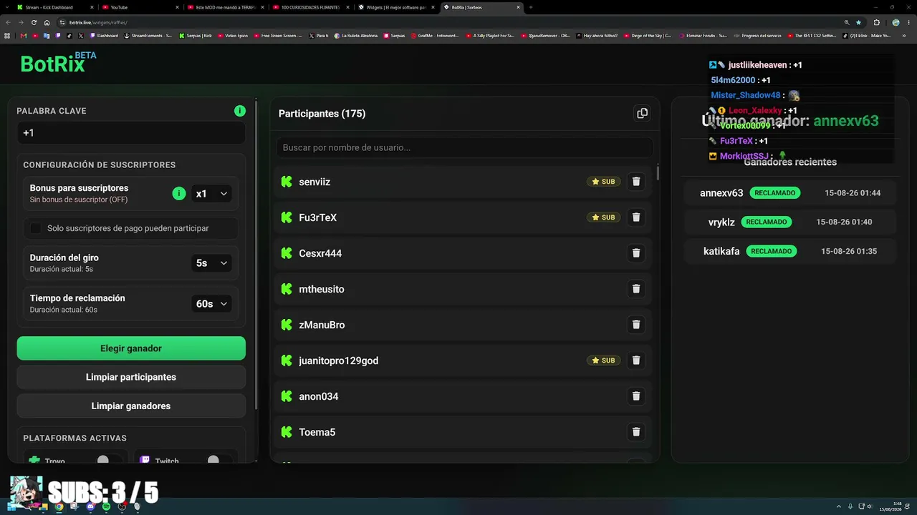Click the info icon next to Bonus para suscriptores
Viewport: 917px width, 515px height.
[x=179, y=194]
